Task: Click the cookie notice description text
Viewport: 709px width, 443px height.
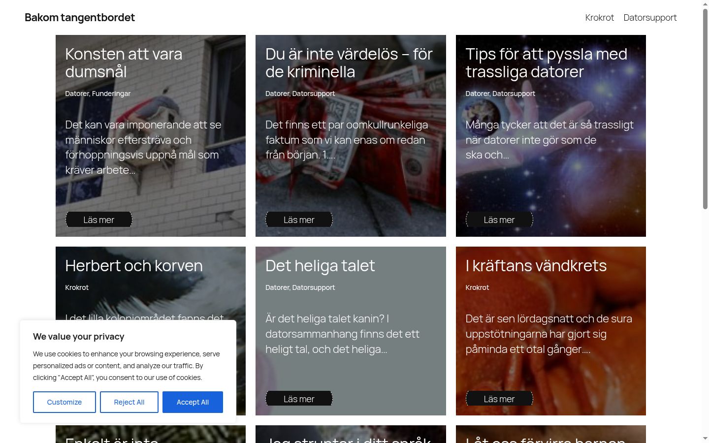Action: click(127, 366)
